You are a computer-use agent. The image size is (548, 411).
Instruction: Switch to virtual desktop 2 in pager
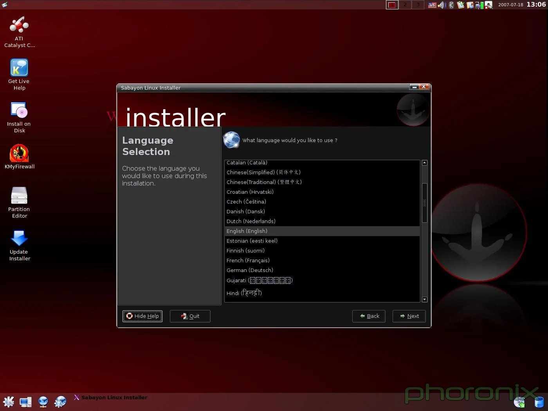(x=405, y=5)
